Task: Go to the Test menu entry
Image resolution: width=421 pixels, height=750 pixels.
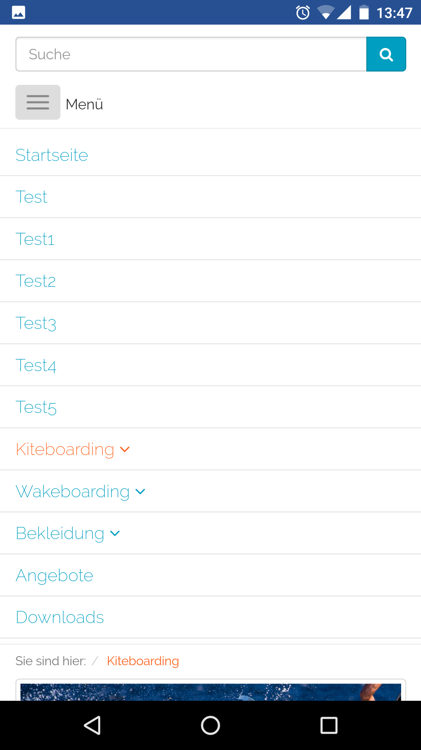Action: coord(32,197)
